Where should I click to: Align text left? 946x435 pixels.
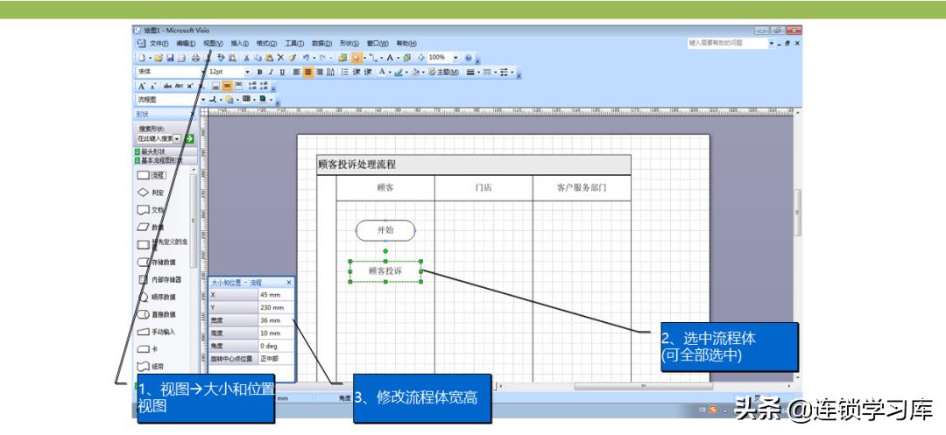[x=297, y=72]
